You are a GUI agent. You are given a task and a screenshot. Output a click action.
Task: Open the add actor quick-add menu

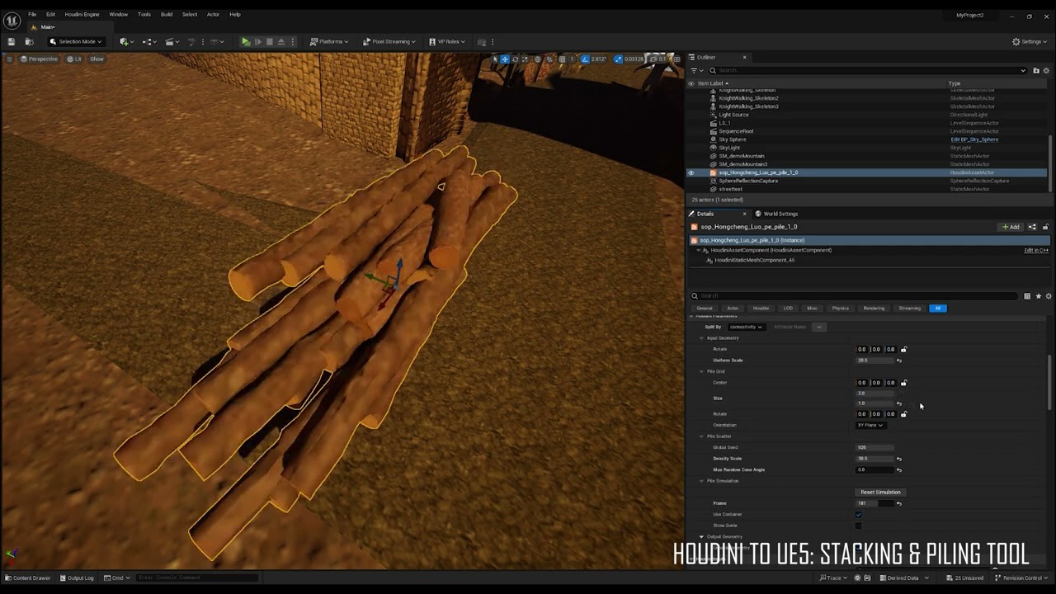126,41
